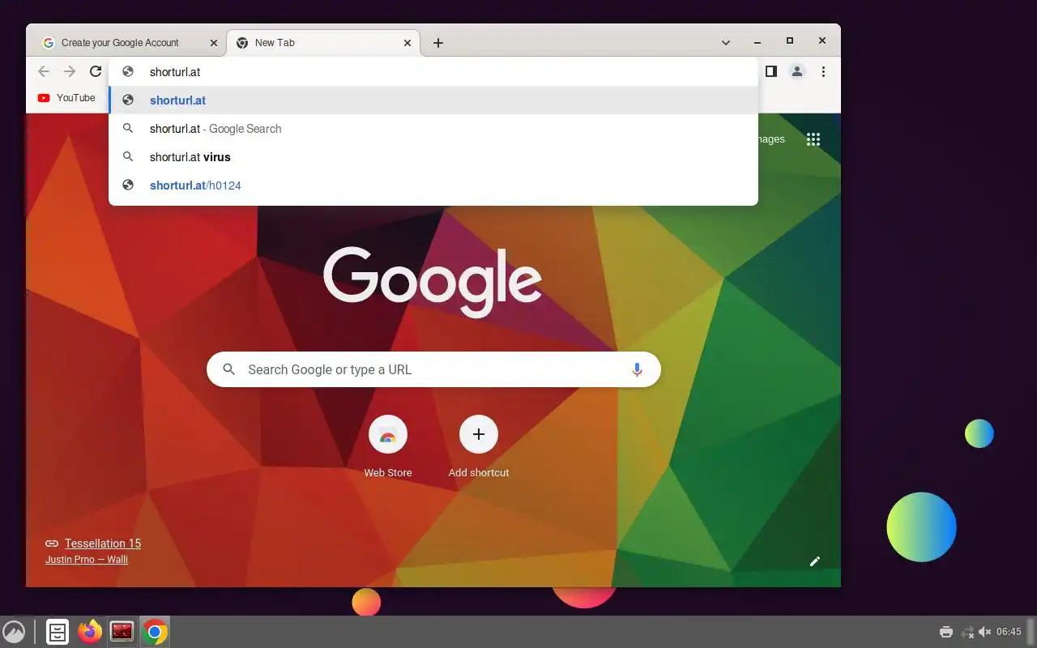Open the file manager in the taskbar

tap(58, 632)
